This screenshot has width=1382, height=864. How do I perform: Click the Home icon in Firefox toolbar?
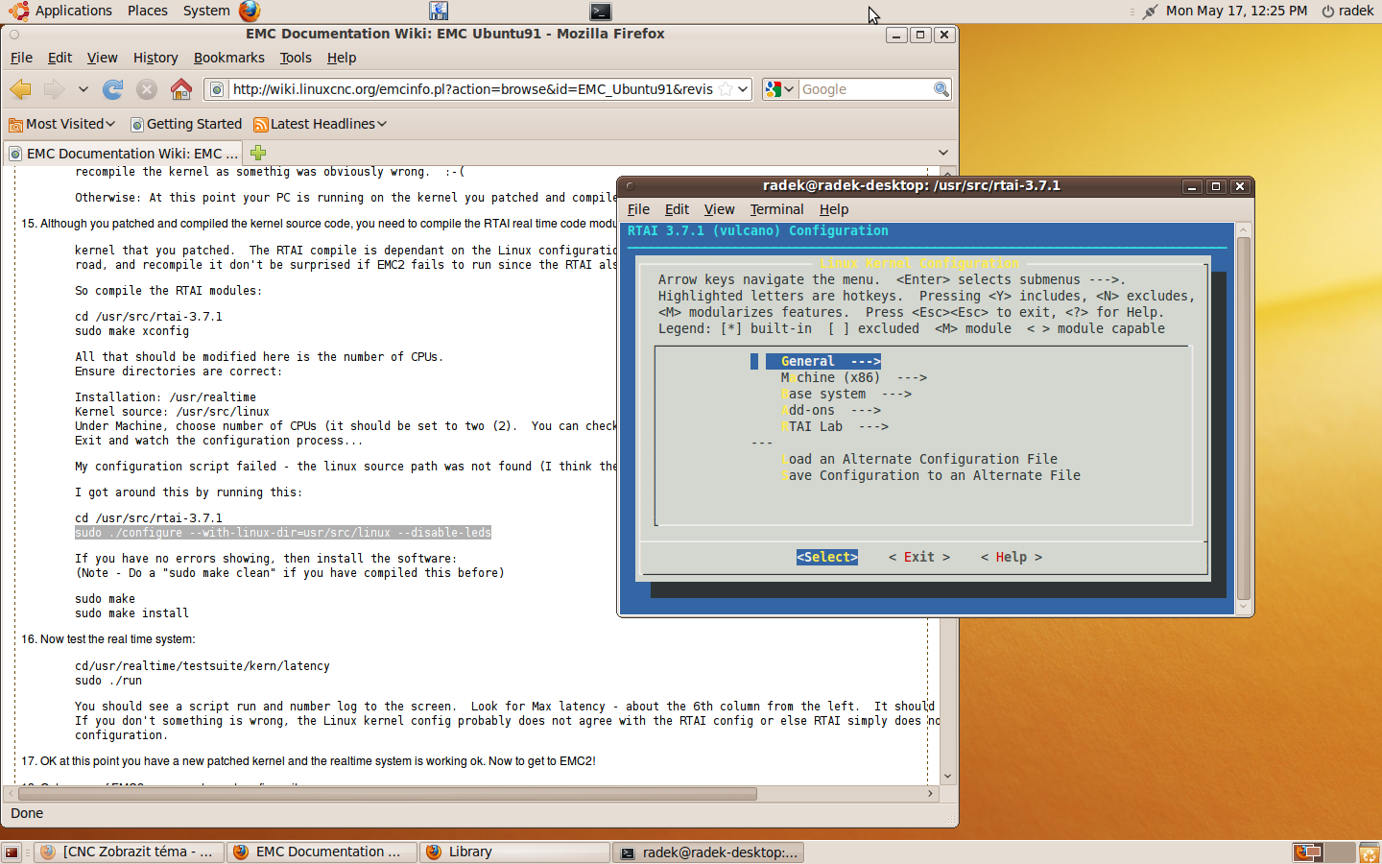click(180, 89)
